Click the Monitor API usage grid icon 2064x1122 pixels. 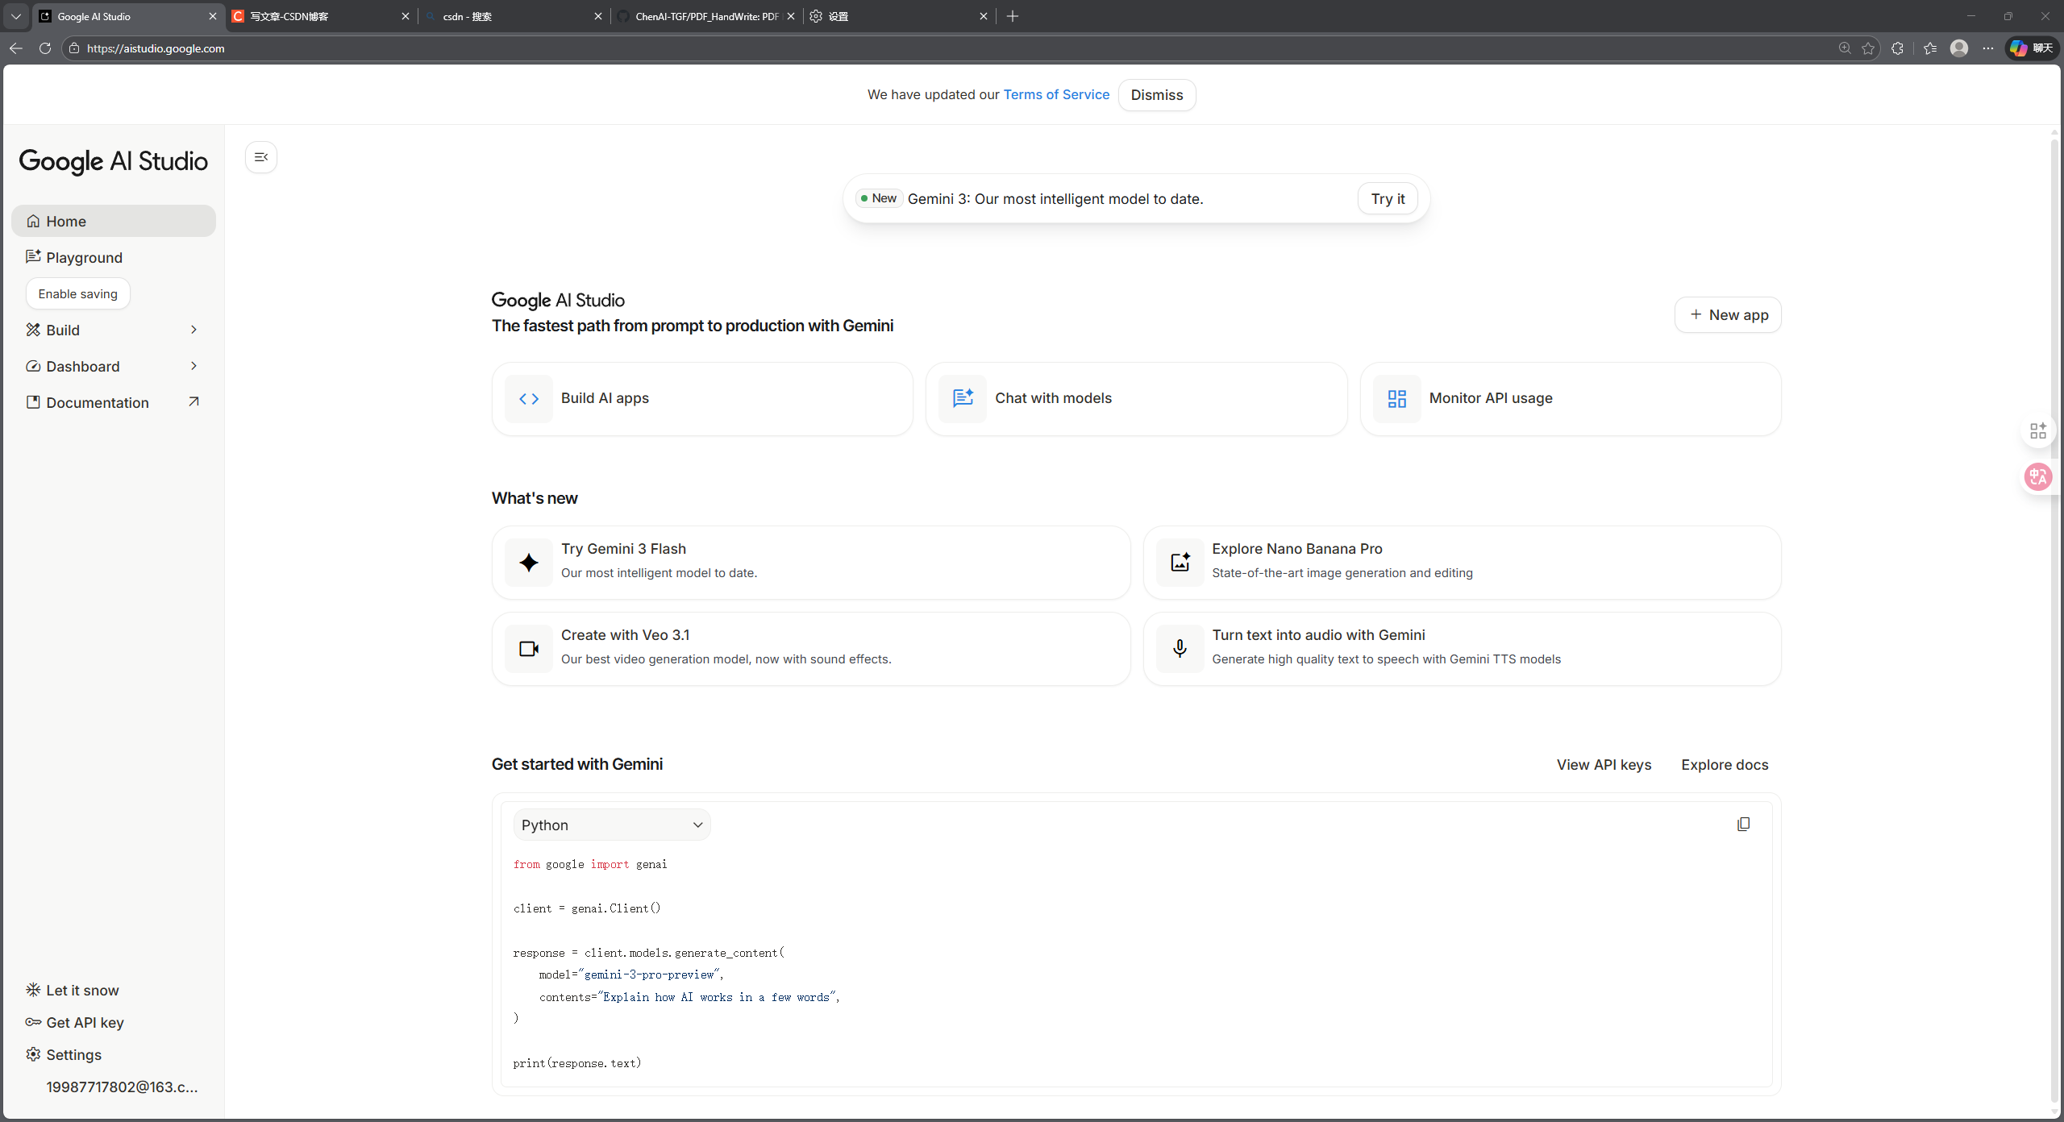coord(1396,398)
